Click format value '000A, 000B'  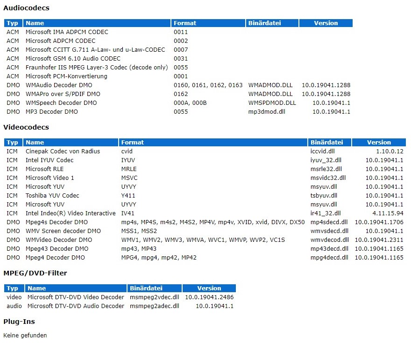[x=190, y=103]
